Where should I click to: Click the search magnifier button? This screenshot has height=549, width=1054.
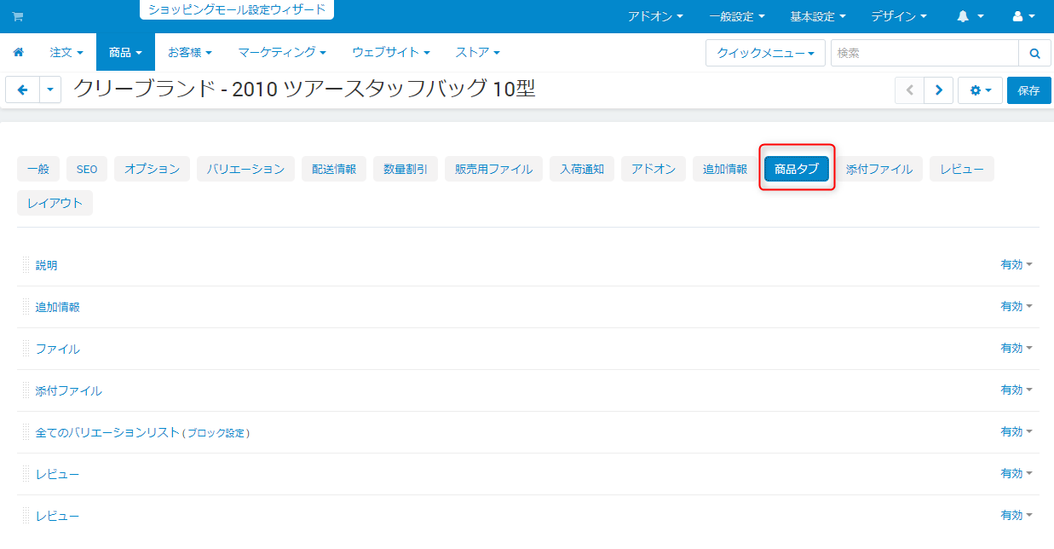[x=1034, y=53]
